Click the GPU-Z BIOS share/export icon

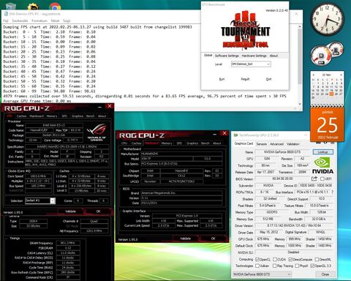[314, 179]
